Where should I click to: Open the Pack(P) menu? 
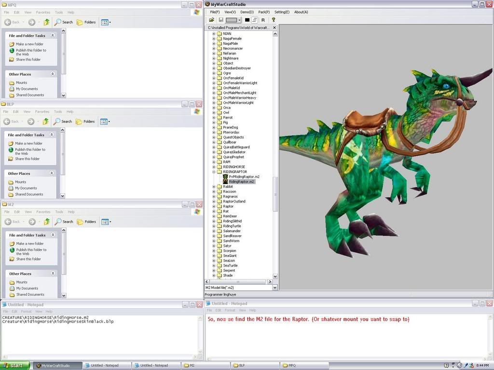point(264,12)
